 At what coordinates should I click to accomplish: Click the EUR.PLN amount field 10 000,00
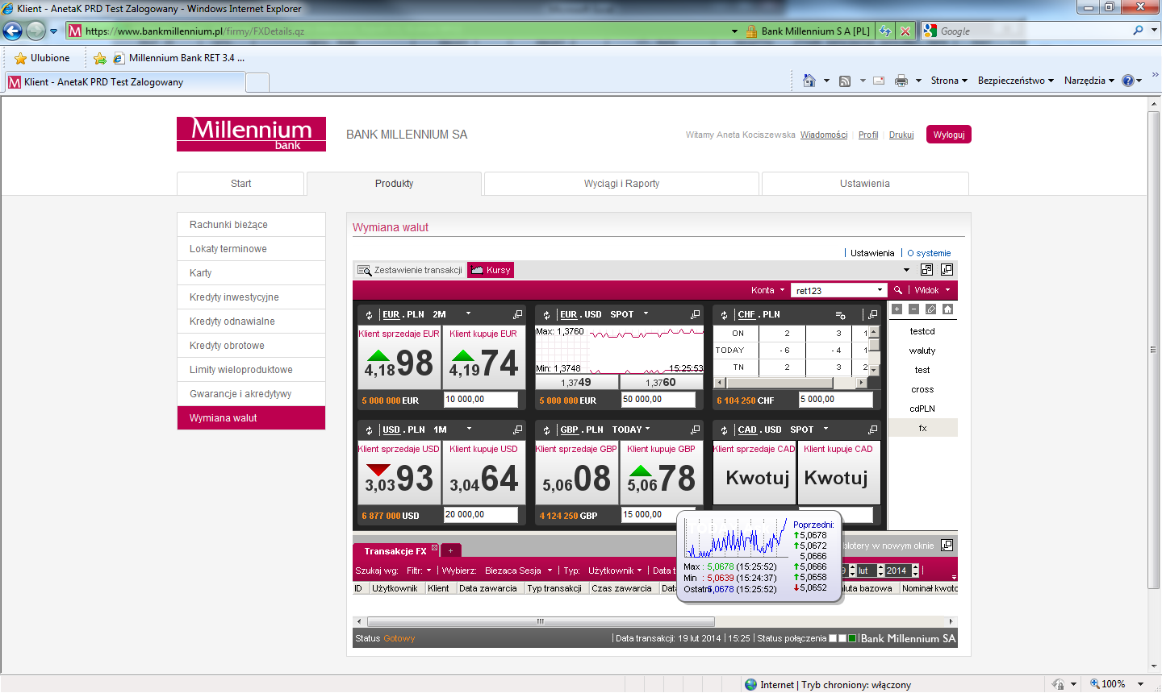(x=481, y=400)
